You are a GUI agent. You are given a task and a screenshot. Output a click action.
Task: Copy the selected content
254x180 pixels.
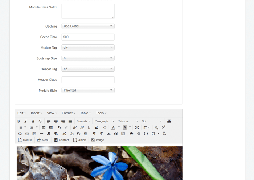point(71,134)
